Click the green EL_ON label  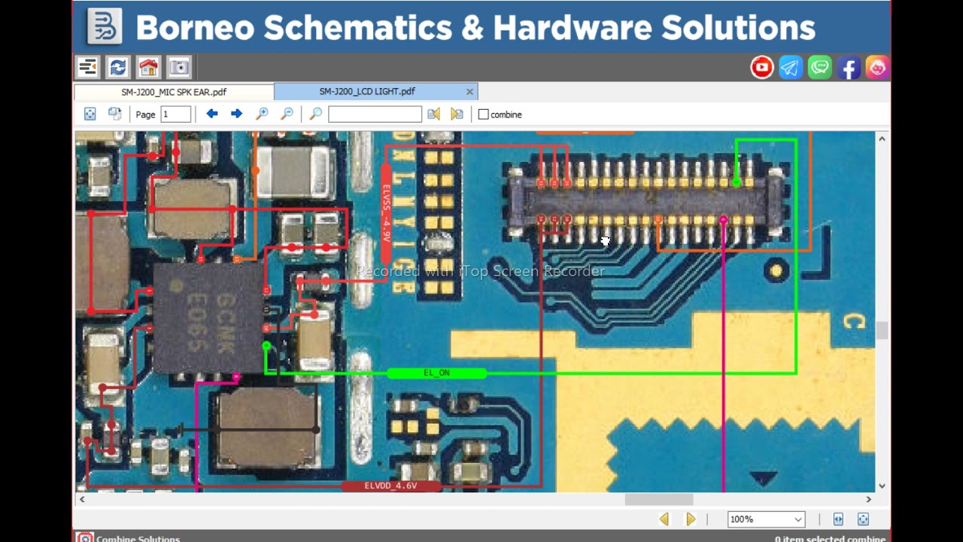(x=436, y=373)
